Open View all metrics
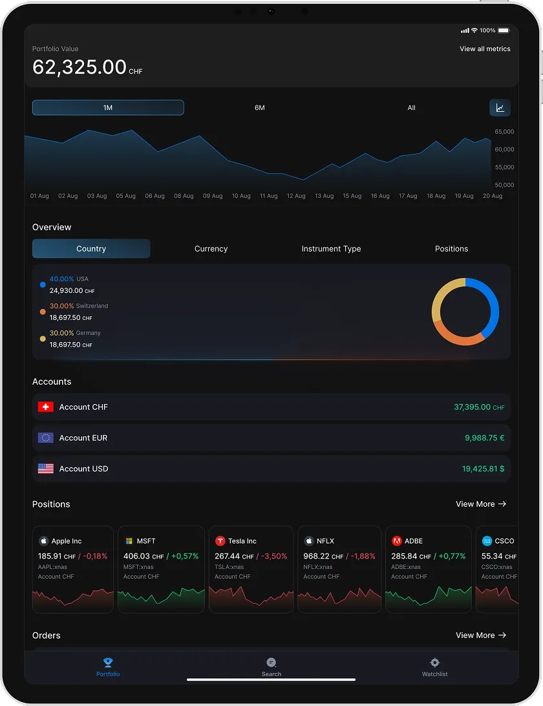Screen dimensions: 543x706 pyautogui.click(x=485, y=48)
